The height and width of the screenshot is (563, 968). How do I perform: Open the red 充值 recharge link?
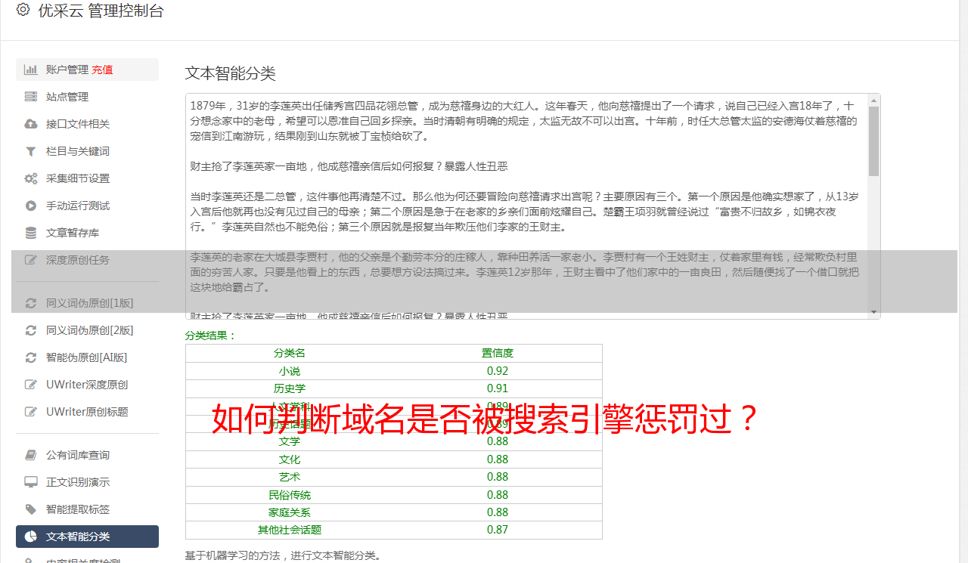[102, 70]
